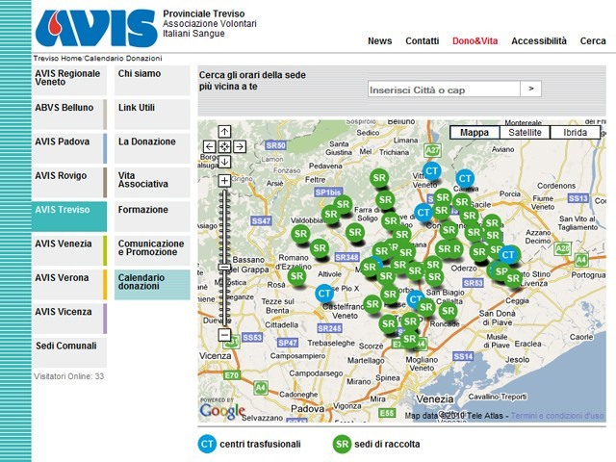
Task: Open Termini e condizioni d'uso link
Action: click(x=557, y=416)
